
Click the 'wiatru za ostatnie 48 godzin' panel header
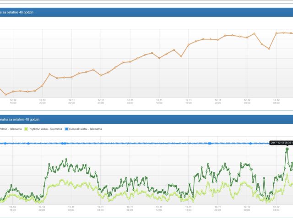coord(20,120)
